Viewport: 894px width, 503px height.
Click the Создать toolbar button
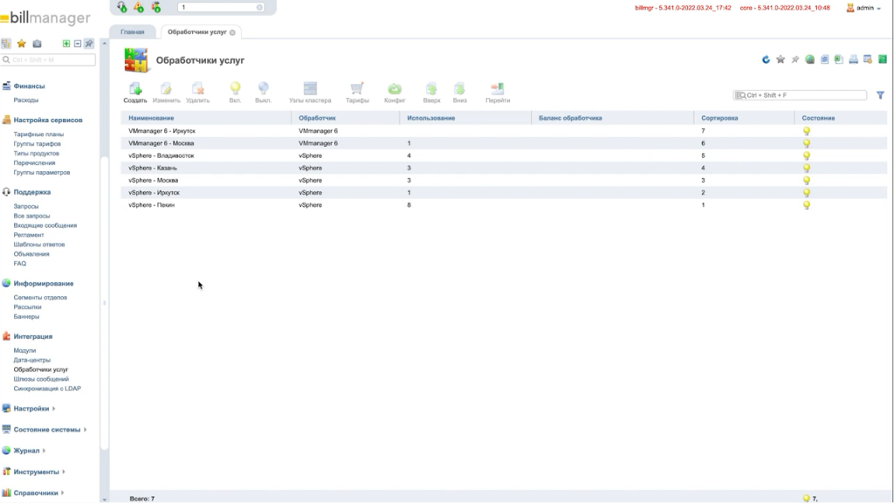coord(135,93)
